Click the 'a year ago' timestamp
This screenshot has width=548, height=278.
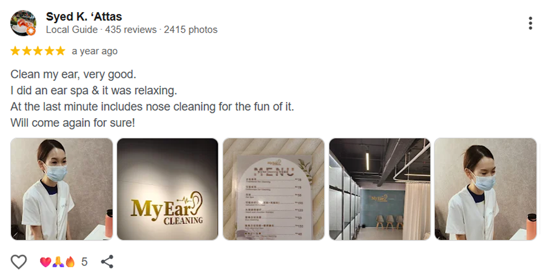[x=95, y=51]
